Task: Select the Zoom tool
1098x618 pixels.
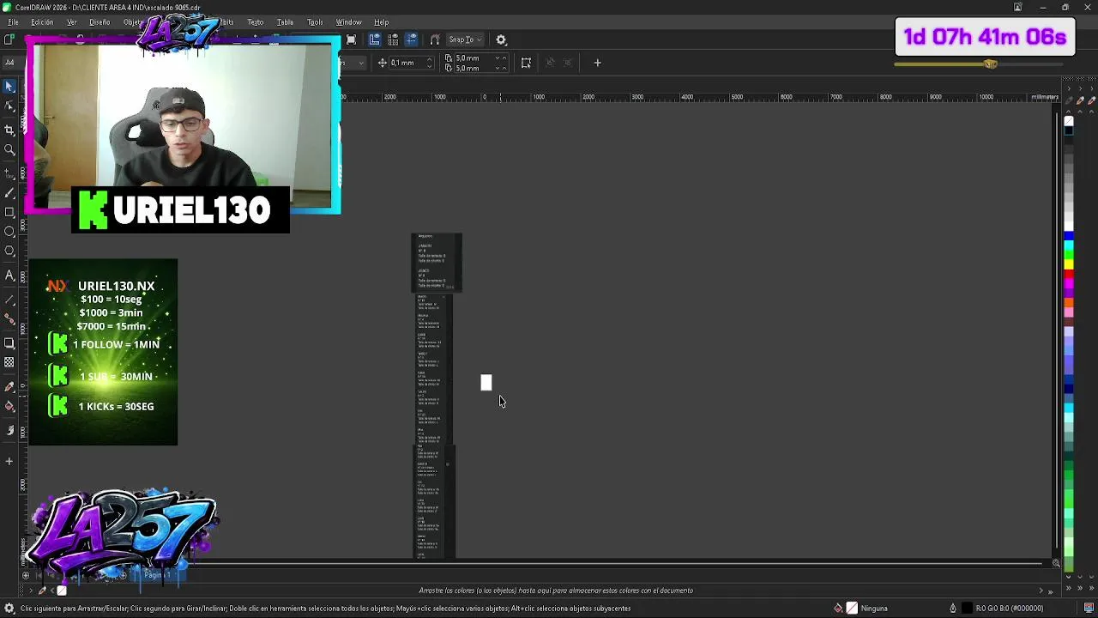Action: 9,149
